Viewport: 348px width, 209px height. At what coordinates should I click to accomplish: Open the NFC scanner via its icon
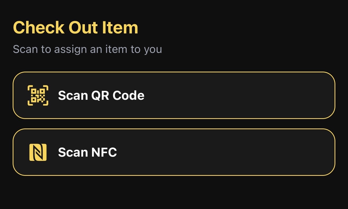click(38, 152)
